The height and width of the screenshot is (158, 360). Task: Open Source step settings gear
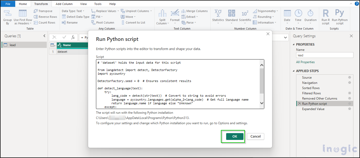(349, 78)
